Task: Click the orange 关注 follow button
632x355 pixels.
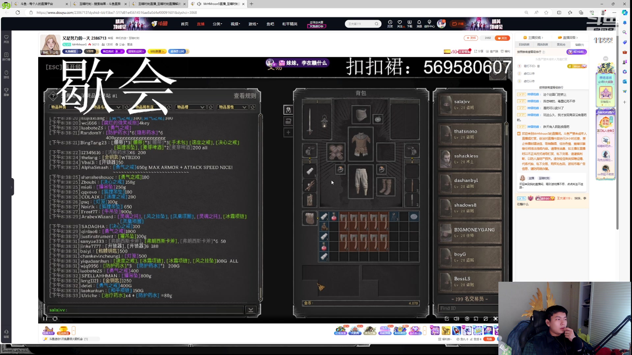Action: pyautogui.click(x=502, y=38)
